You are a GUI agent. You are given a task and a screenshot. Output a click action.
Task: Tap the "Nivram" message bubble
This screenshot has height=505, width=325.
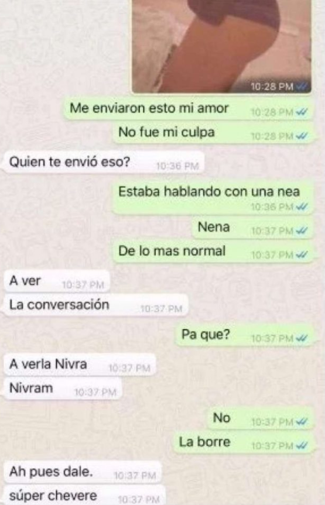click(x=63, y=389)
